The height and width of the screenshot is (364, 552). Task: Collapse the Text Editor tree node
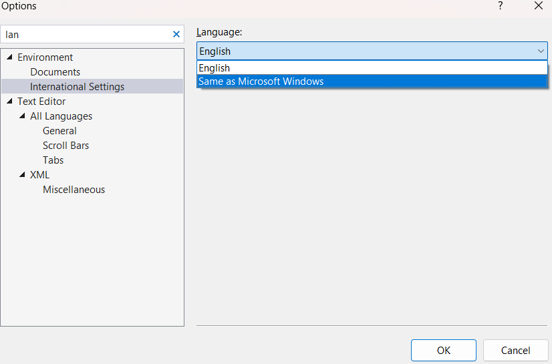point(9,102)
